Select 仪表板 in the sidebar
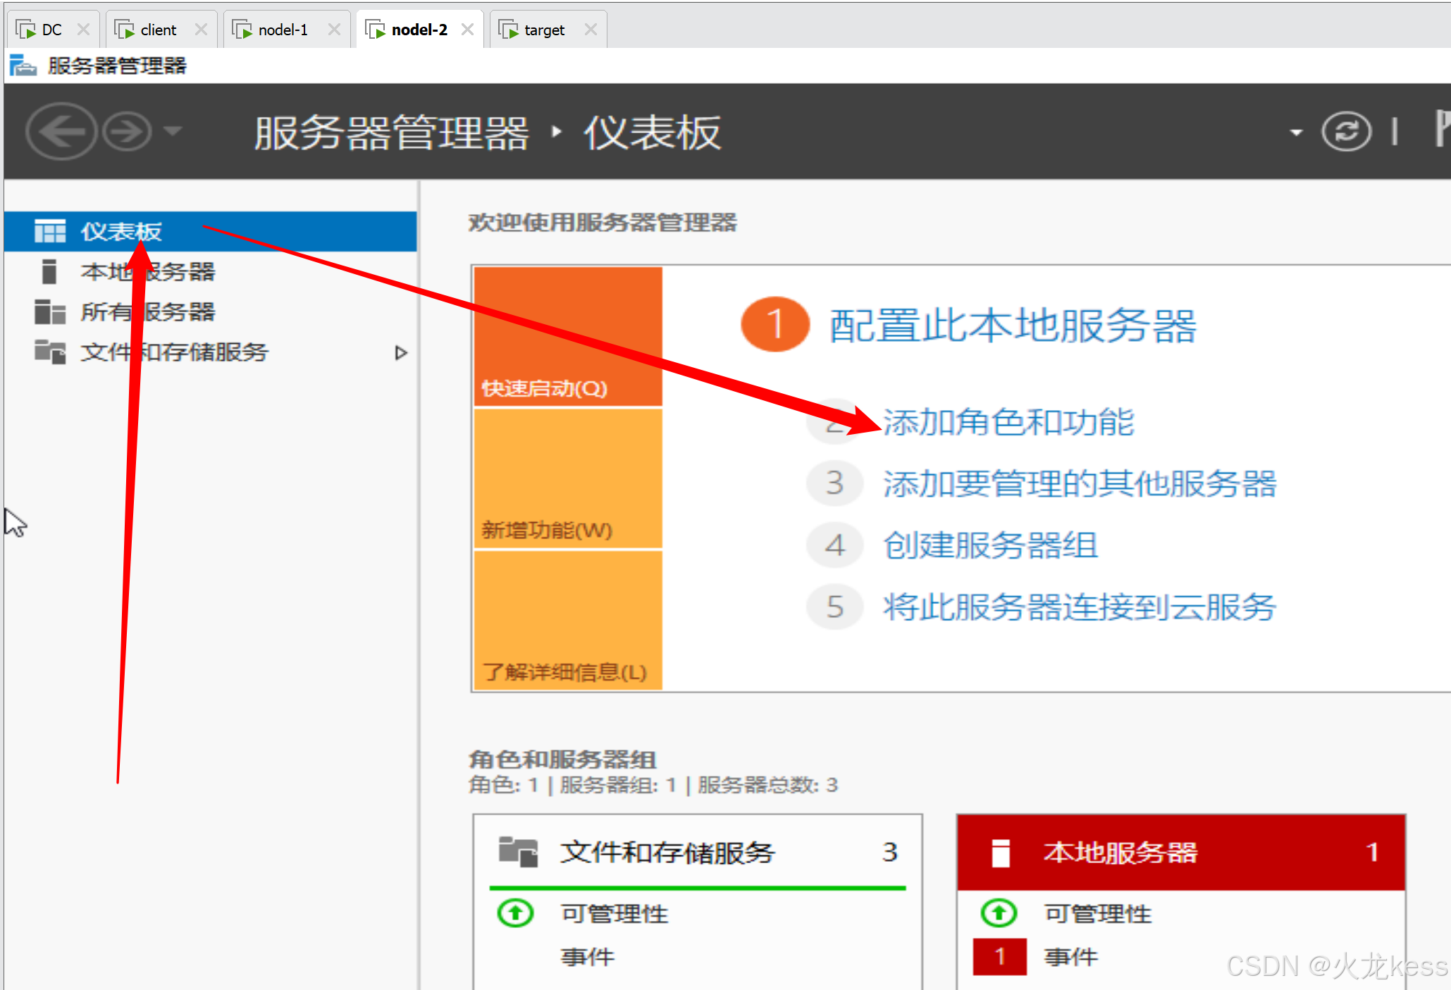Viewport: 1451px width, 990px height. [121, 231]
